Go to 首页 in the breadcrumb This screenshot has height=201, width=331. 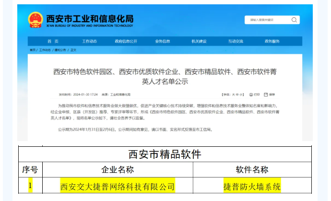33,50
